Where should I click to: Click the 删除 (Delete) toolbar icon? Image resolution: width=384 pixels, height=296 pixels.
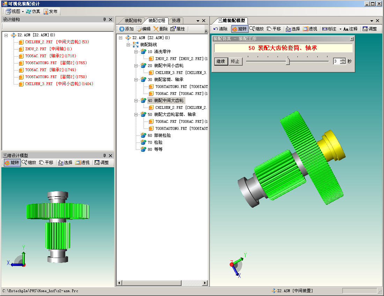tap(156, 29)
